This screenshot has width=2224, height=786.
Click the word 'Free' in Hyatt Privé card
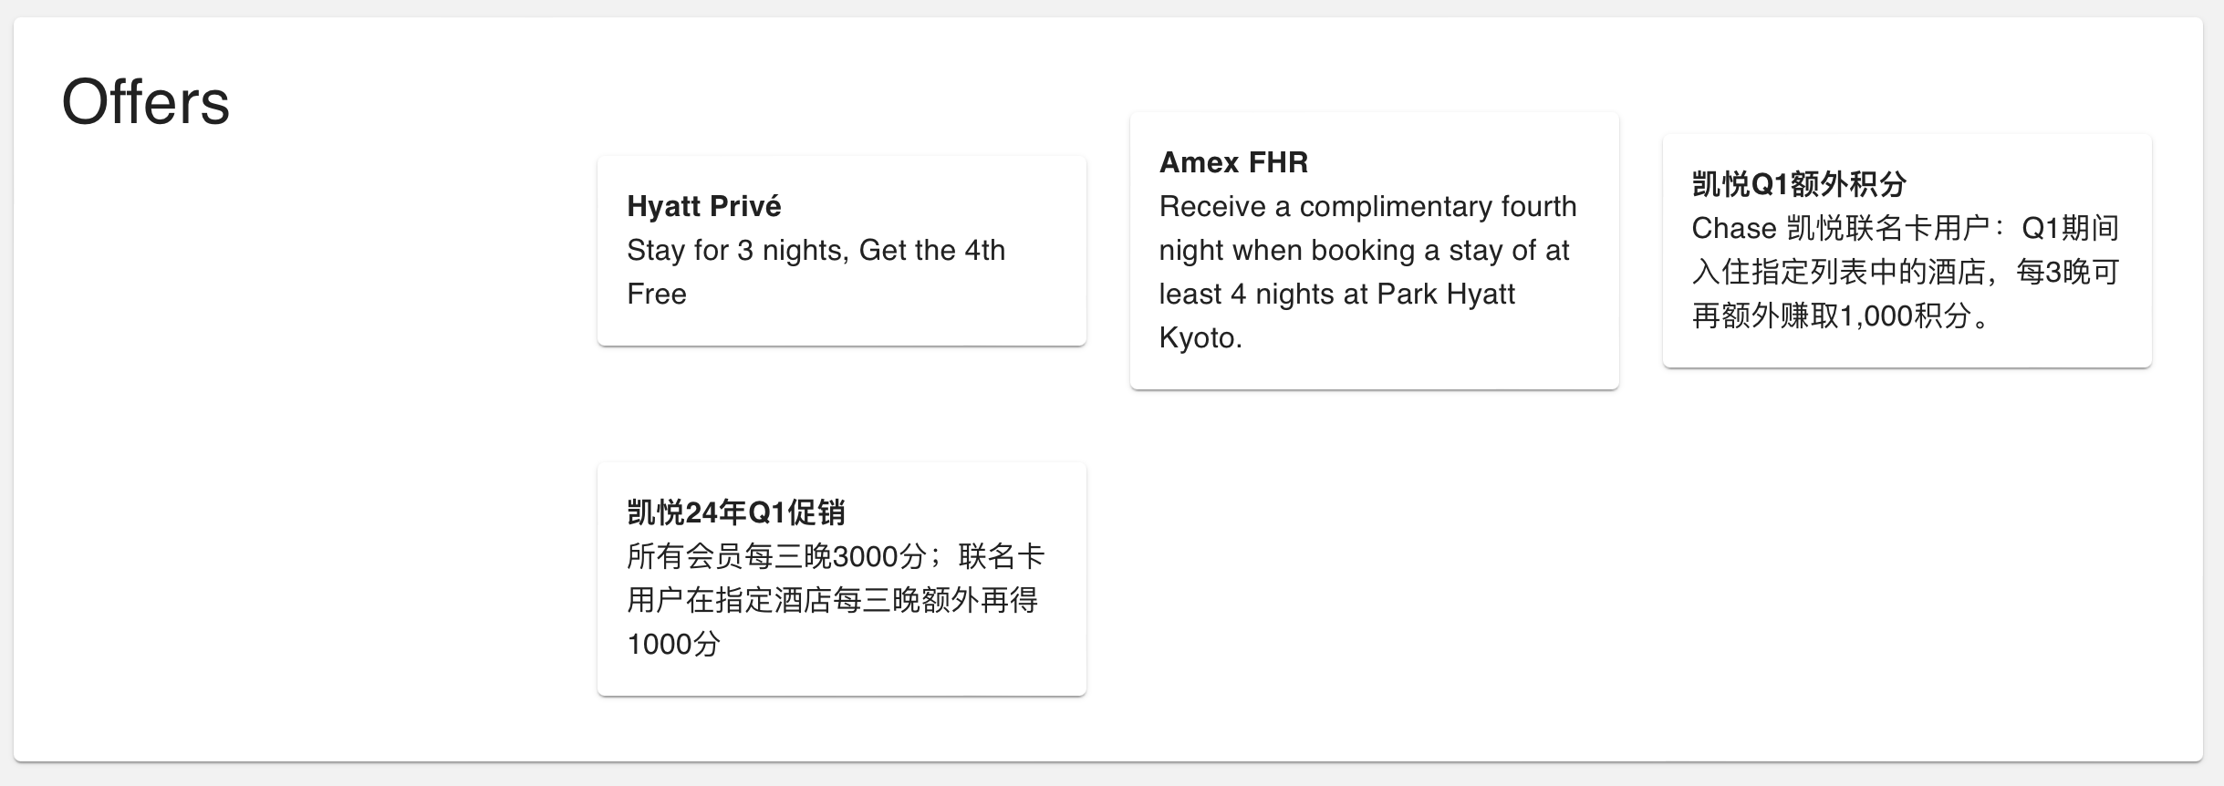click(656, 294)
